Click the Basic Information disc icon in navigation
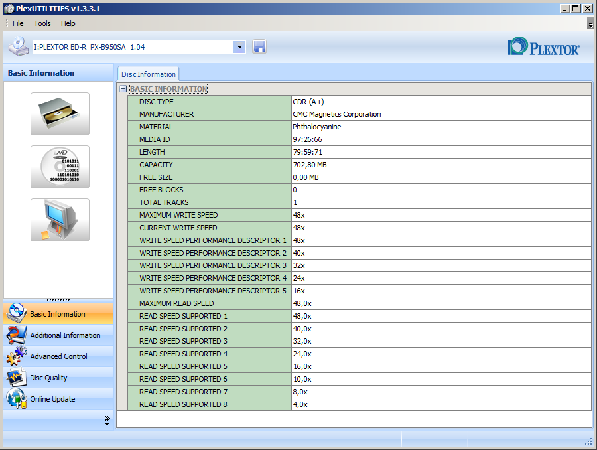Image resolution: width=597 pixels, height=450 pixels. [x=17, y=313]
